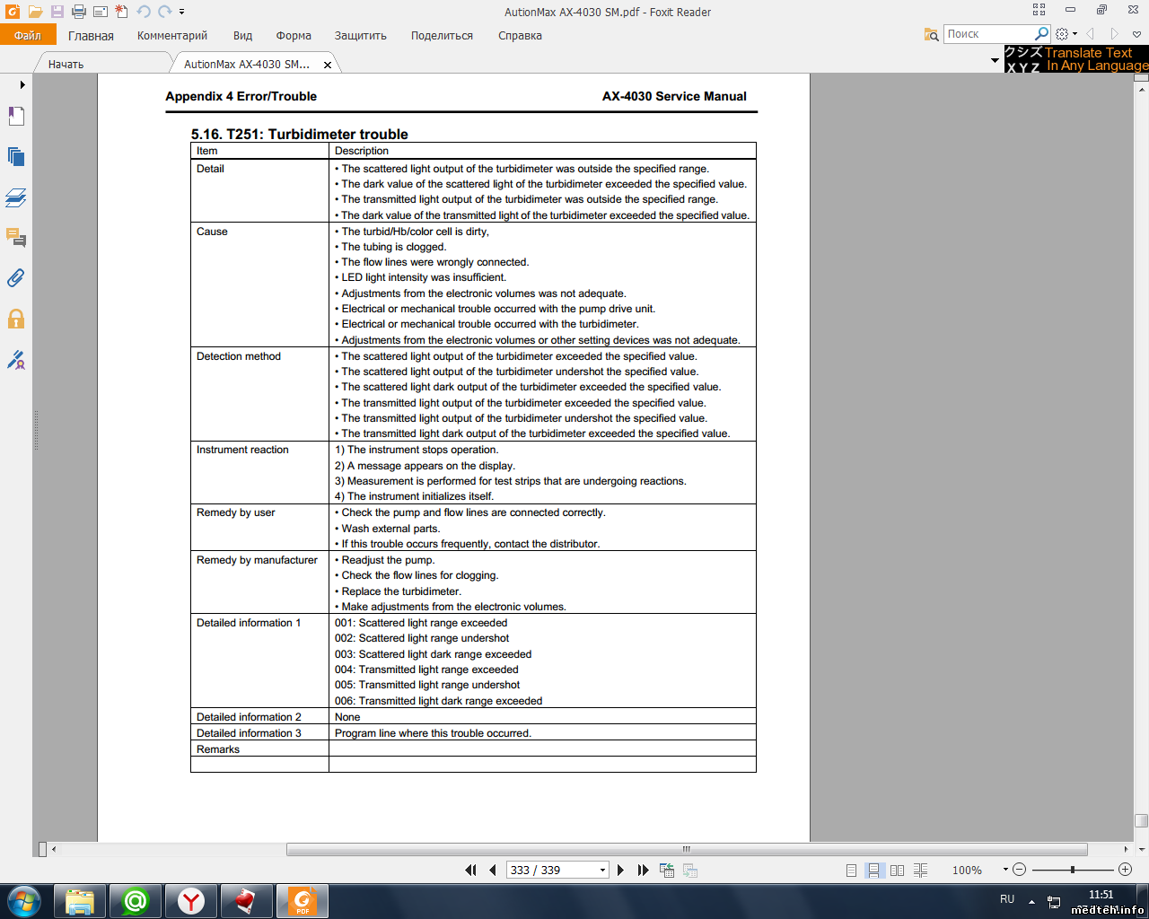Image resolution: width=1149 pixels, height=919 pixels.
Task: Enable single page view mode
Action: click(x=851, y=870)
